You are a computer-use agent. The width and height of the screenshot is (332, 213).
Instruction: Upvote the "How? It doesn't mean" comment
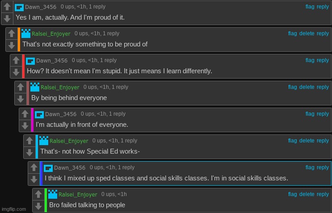(16, 60)
